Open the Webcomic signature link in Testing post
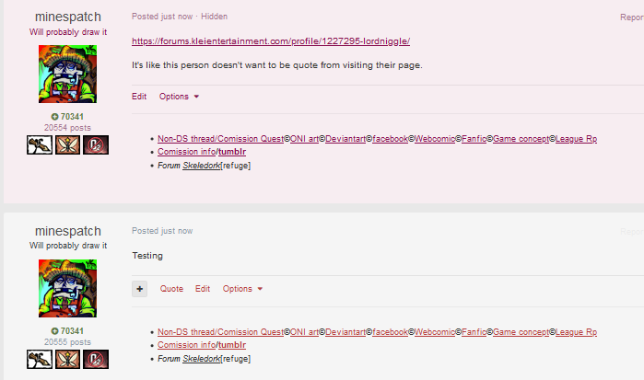The image size is (644, 380). [432, 331]
